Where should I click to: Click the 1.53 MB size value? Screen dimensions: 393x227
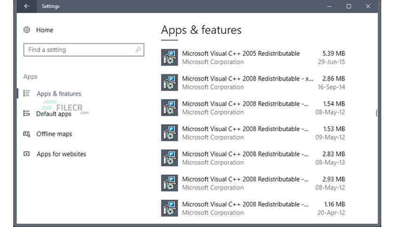(334, 129)
